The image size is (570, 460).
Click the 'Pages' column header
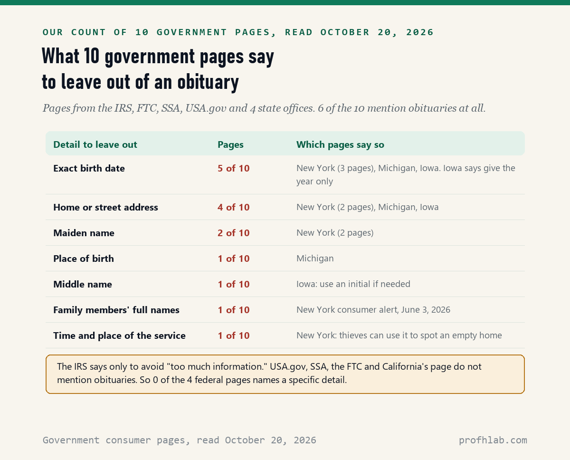pos(230,144)
